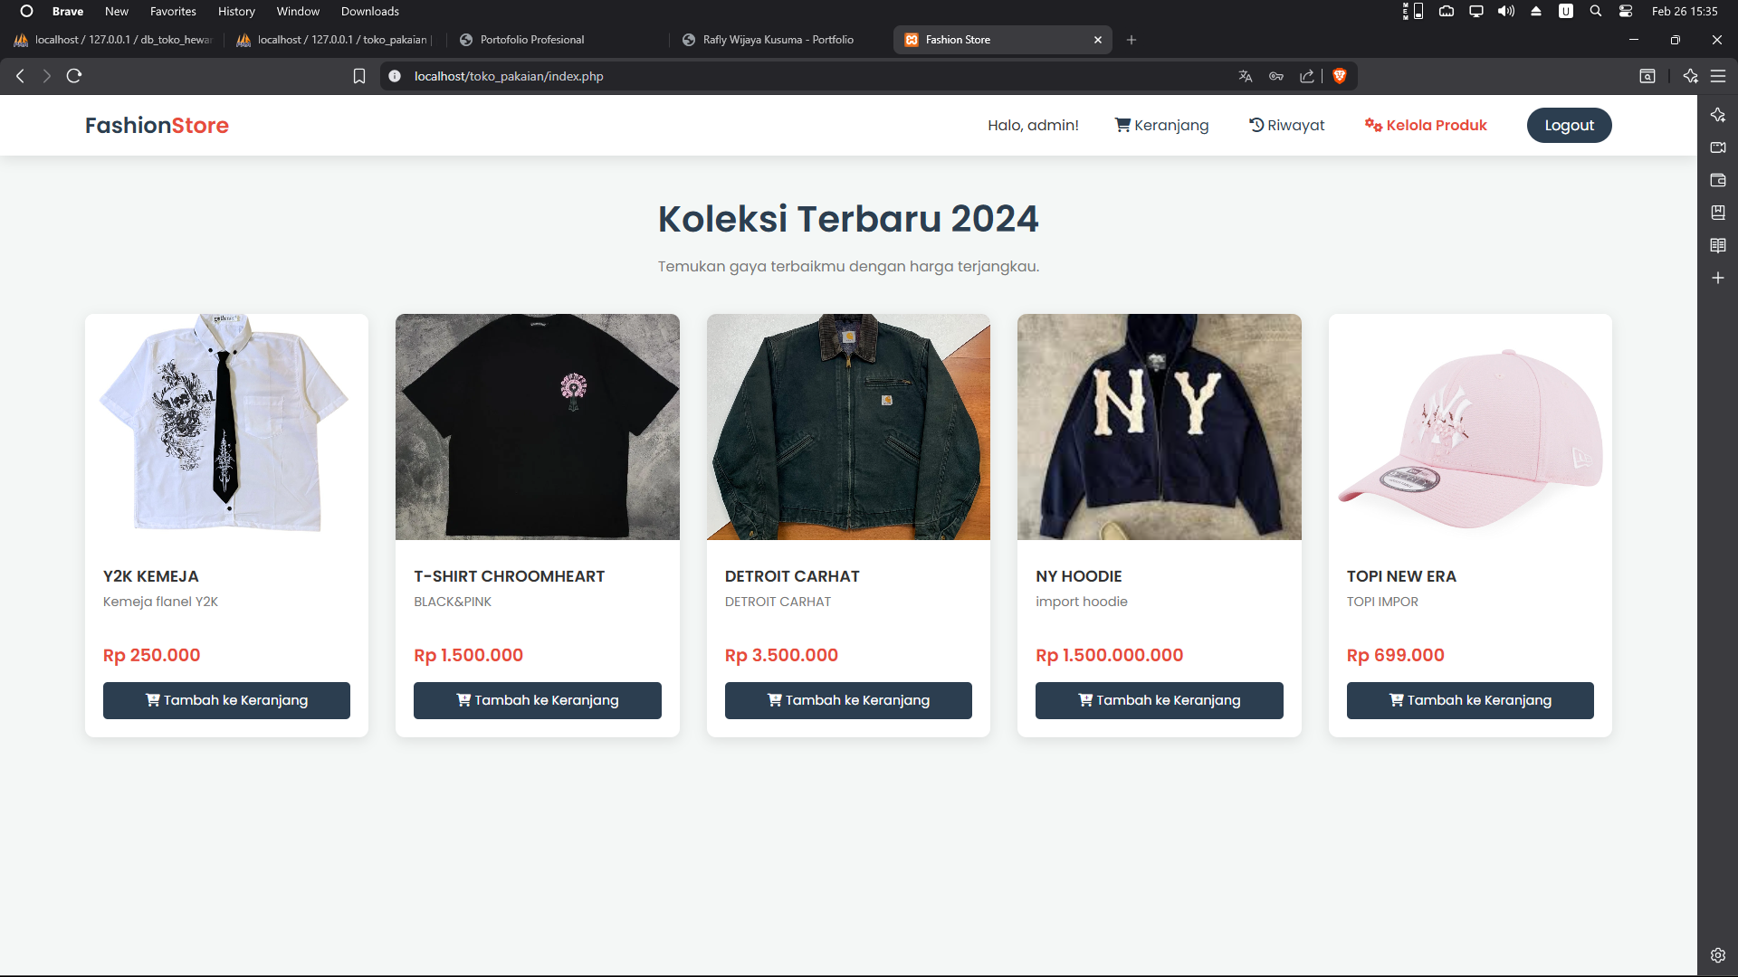The height and width of the screenshot is (977, 1738).
Task: Switch to Portofolio Profesional tab
Action: pyautogui.click(x=532, y=40)
